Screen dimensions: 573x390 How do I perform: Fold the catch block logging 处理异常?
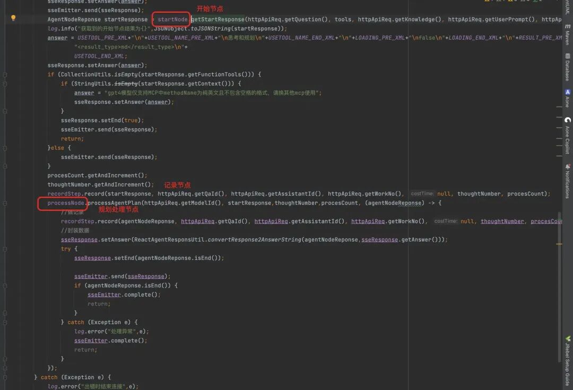point(5,322)
